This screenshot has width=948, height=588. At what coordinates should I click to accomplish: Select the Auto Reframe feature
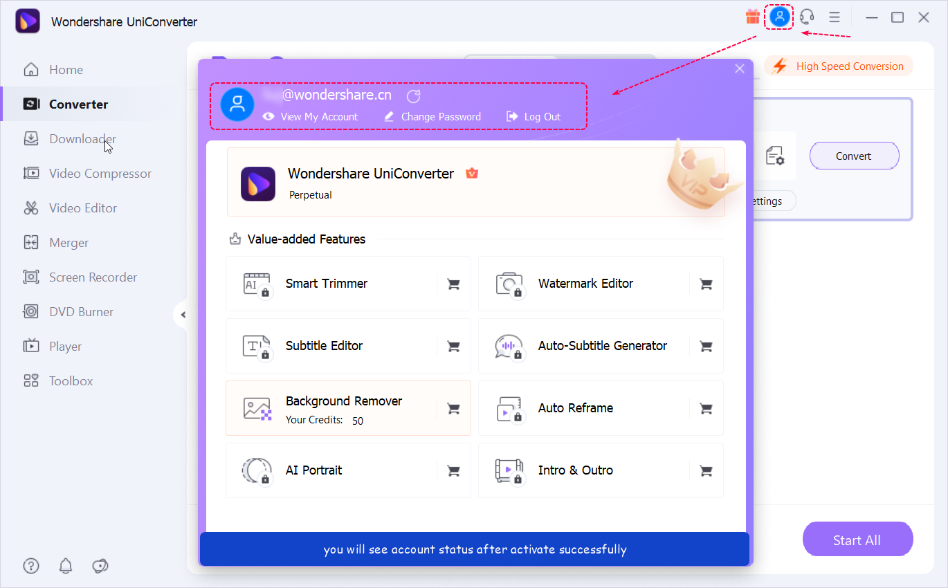601,408
